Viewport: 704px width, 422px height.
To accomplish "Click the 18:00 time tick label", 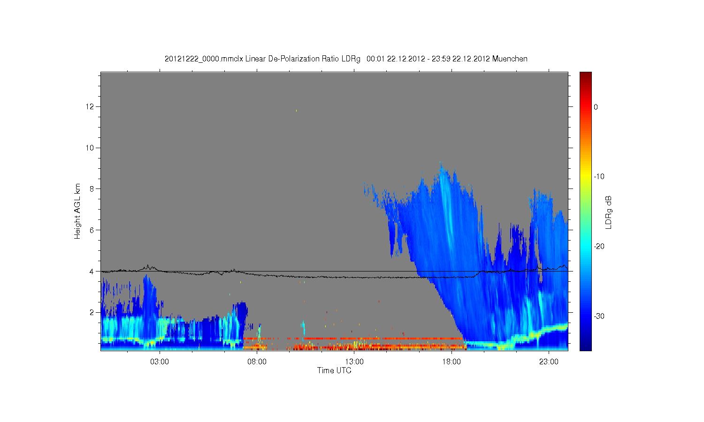I will 451,362.
